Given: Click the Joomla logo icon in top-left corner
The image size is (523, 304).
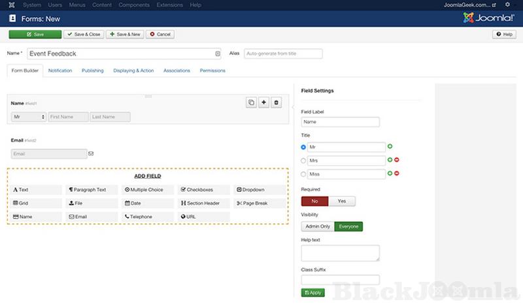Looking at the screenshot, I should 10,5.
